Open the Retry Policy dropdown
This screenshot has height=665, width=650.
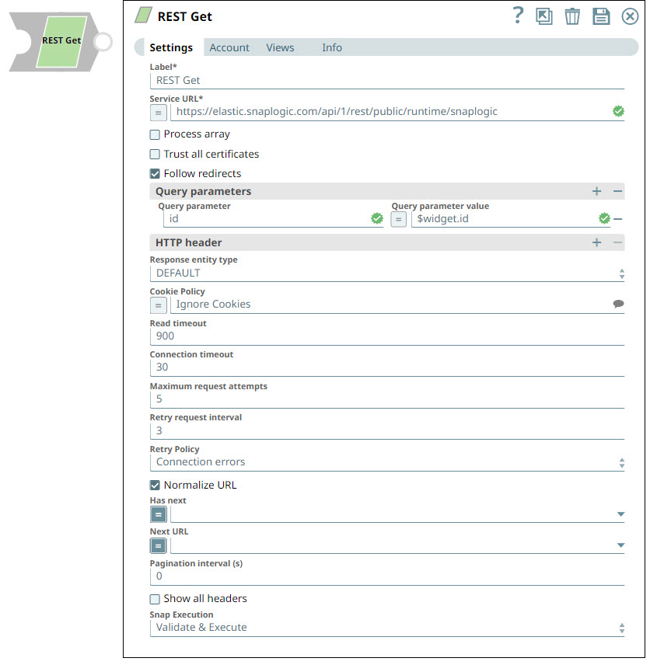coord(622,461)
